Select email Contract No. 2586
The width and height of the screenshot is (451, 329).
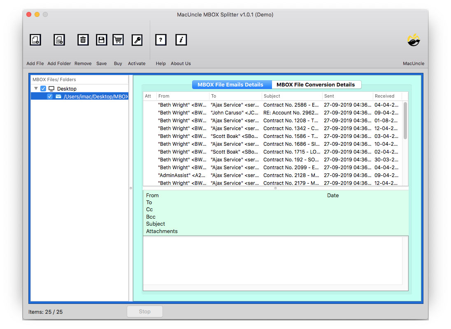(273, 105)
